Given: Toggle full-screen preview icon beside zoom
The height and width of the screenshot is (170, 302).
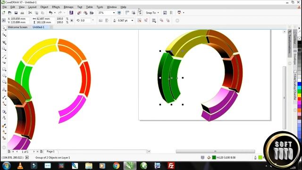Looking at the screenshot, I should click(119, 13).
